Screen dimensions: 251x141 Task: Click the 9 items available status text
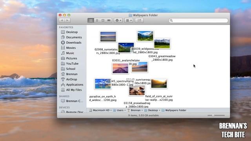coord(144,116)
